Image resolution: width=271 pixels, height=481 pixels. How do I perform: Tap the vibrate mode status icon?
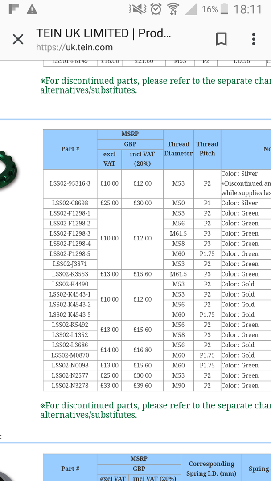click(x=137, y=9)
